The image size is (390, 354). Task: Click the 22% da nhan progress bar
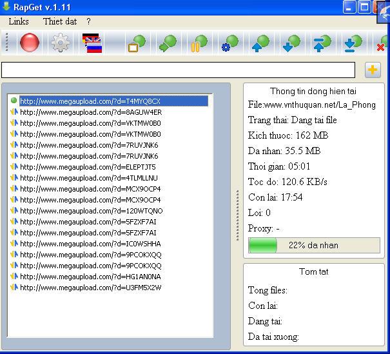[x=314, y=245]
